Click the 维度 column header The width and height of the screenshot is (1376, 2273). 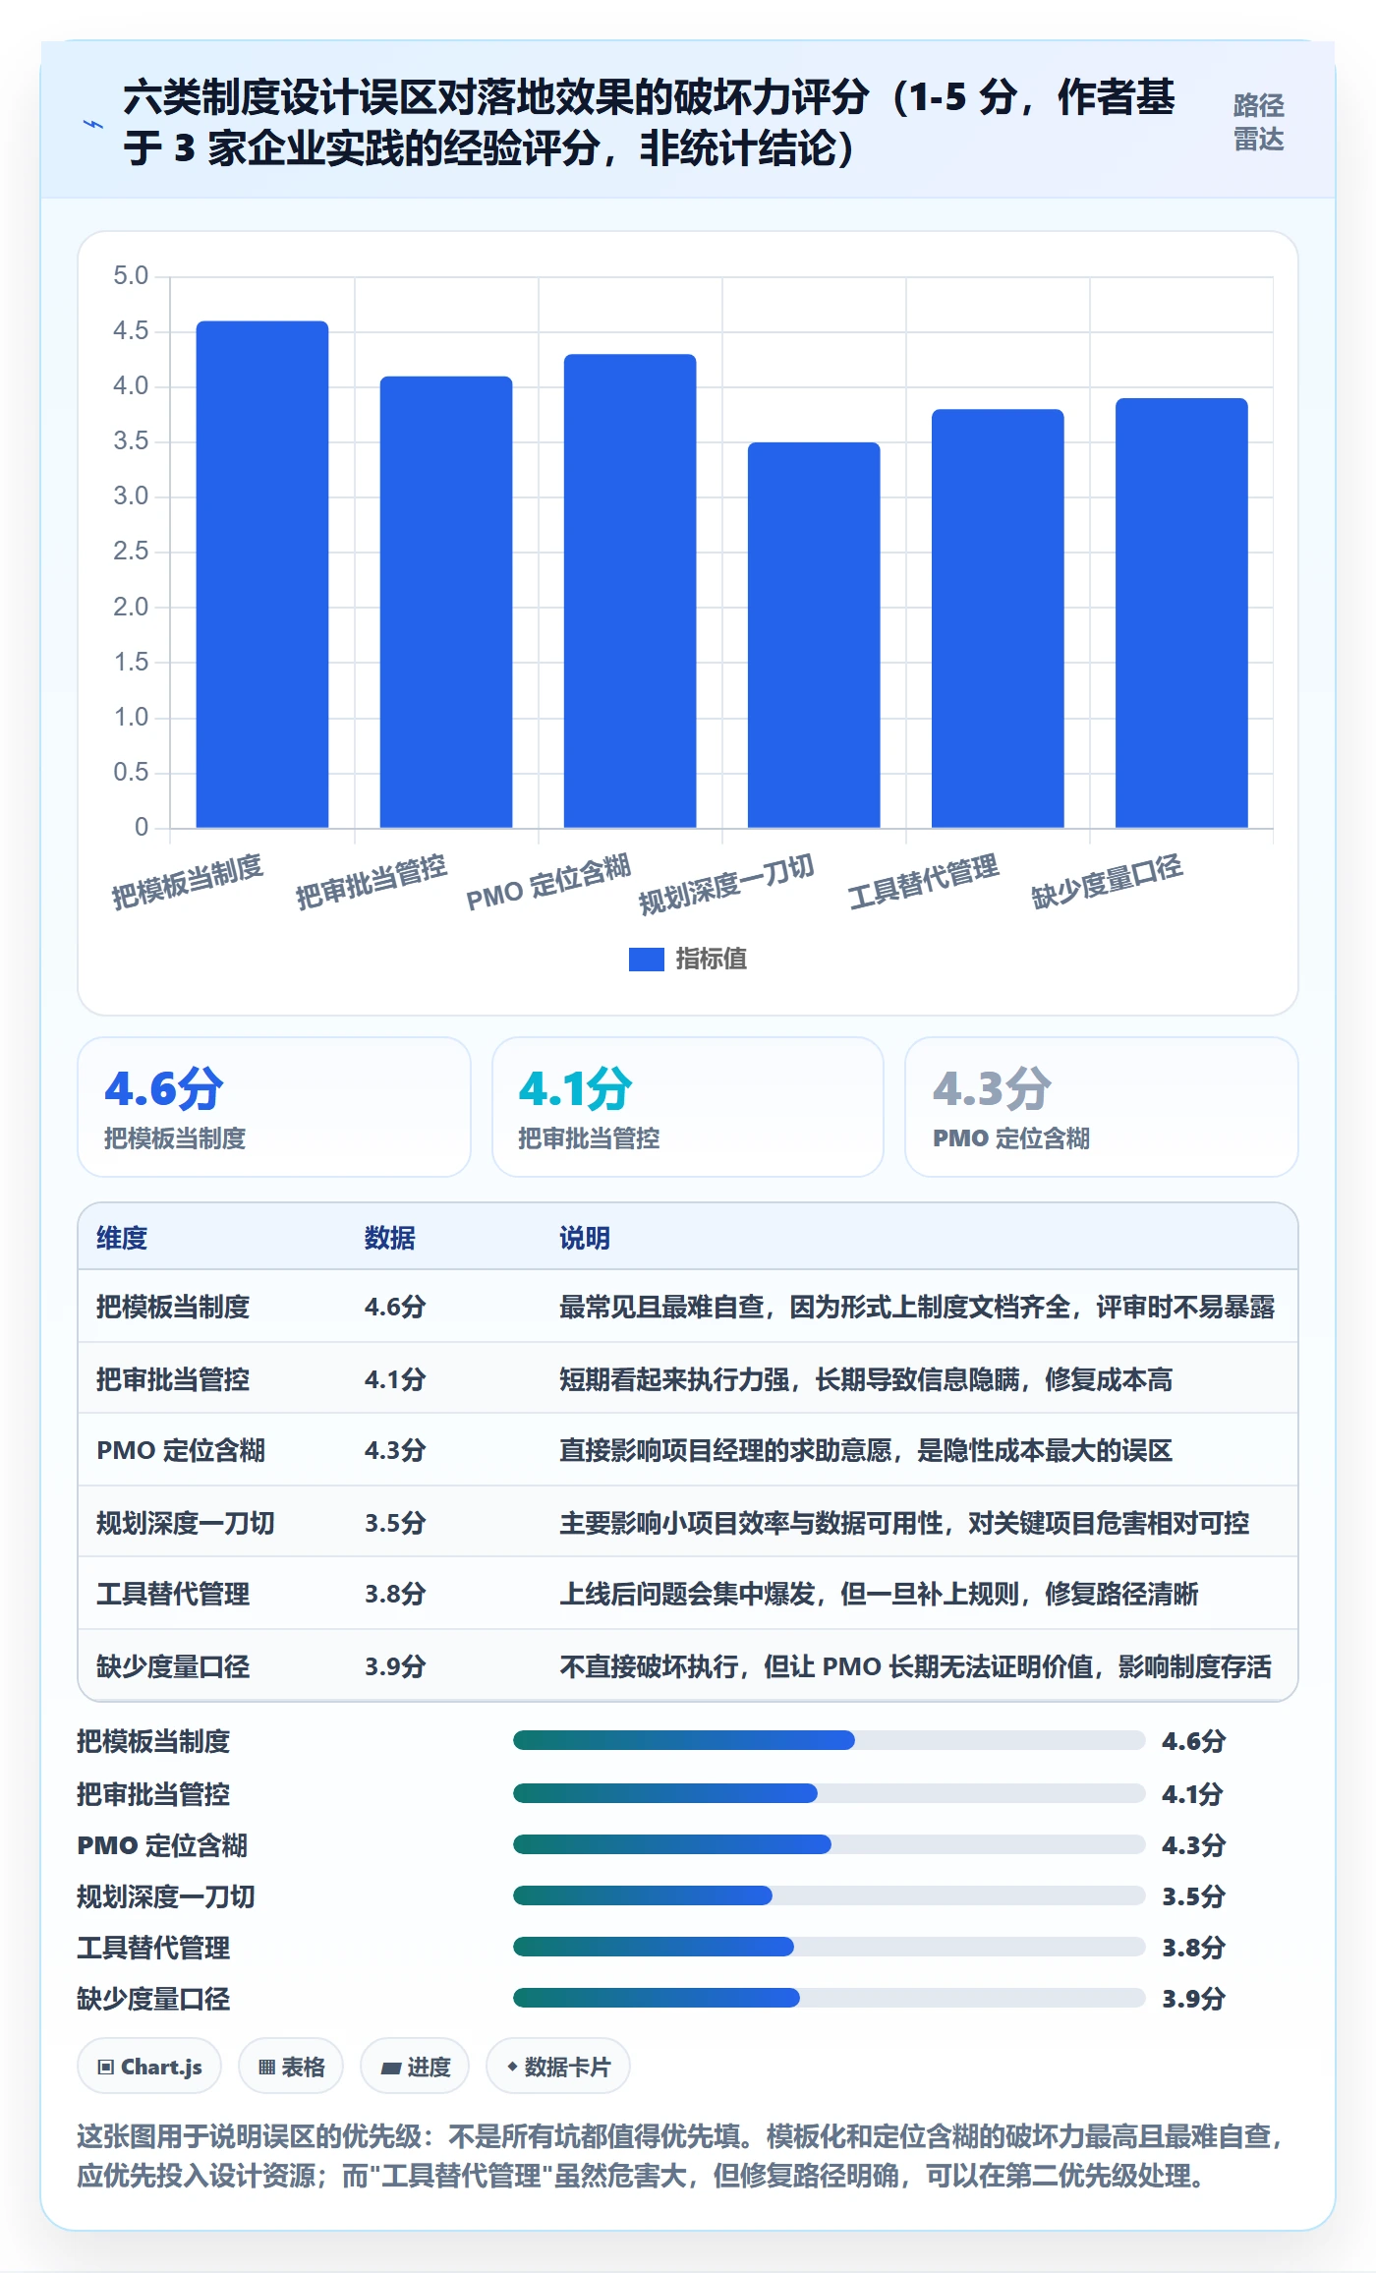(x=122, y=1238)
